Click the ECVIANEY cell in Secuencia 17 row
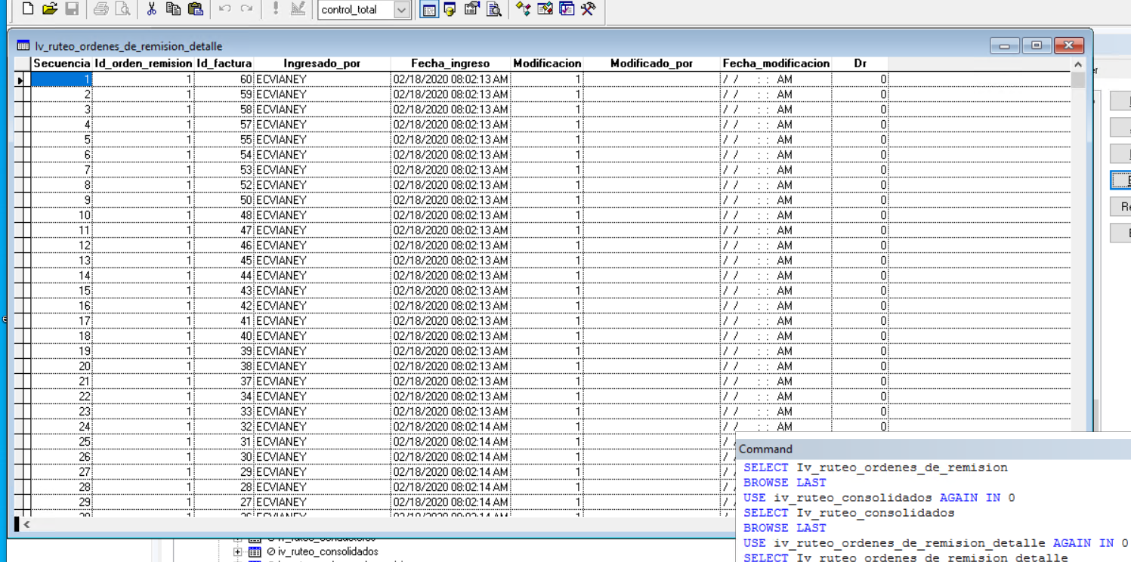The width and height of the screenshot is (1131, 562). (322, 321)
